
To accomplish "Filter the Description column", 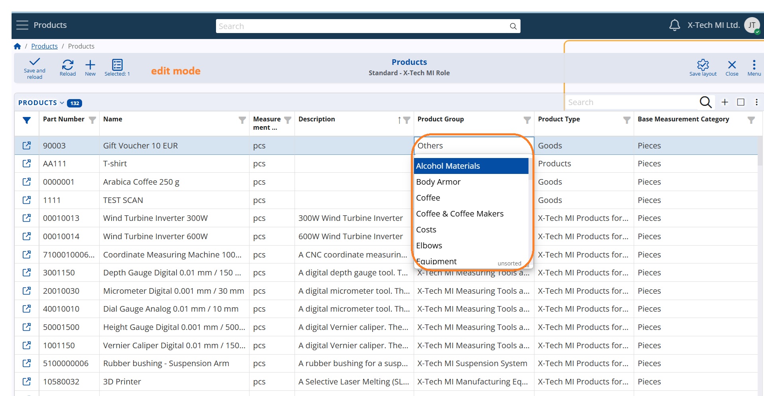I will coord(407,120).
